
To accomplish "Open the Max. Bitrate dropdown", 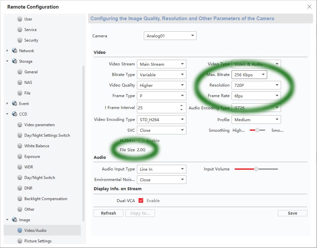I will (x=249, y=75).
